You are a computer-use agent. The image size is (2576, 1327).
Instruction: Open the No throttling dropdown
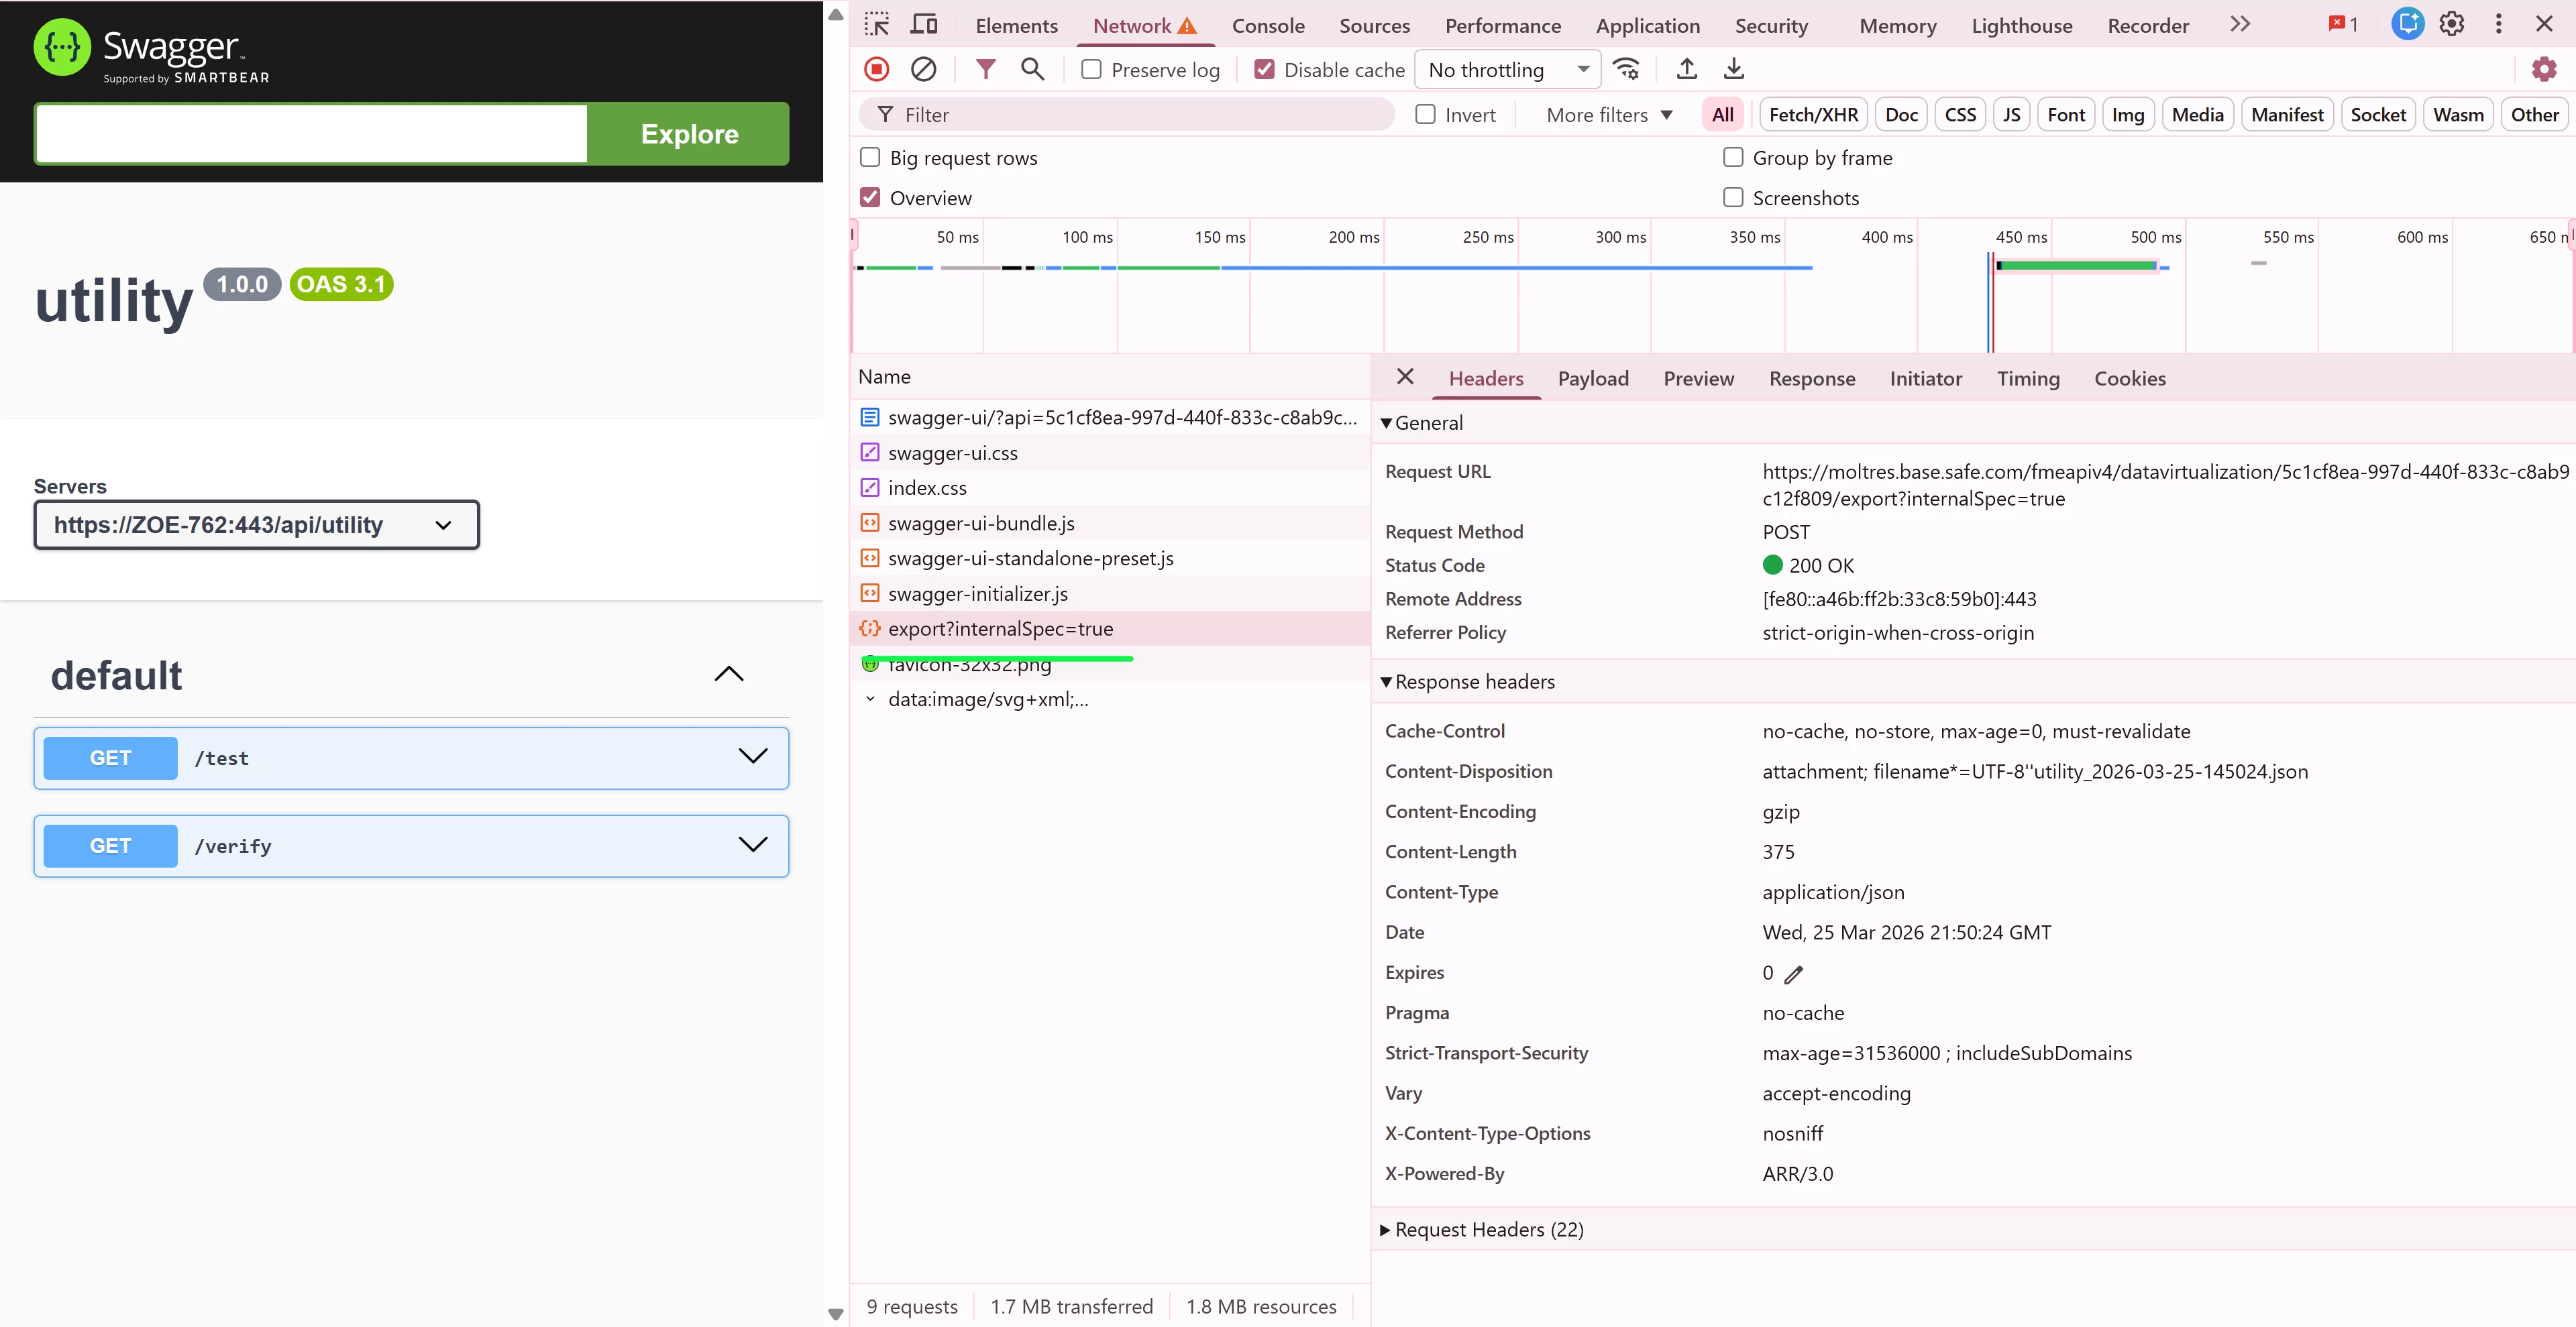click(1508, 70)
